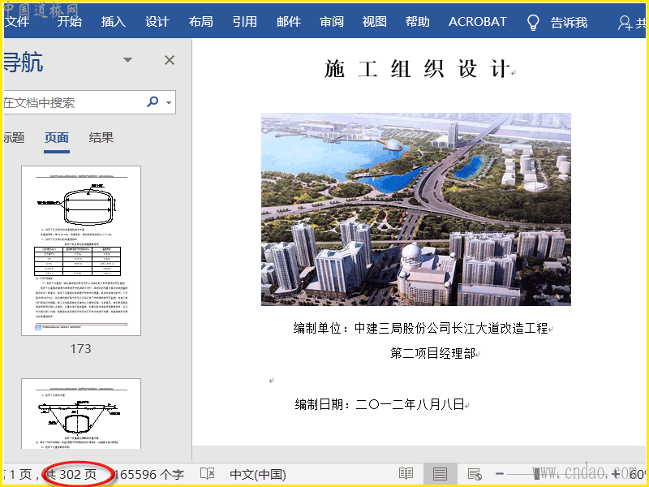Click the 告诉我 search label

pos(569,23)
